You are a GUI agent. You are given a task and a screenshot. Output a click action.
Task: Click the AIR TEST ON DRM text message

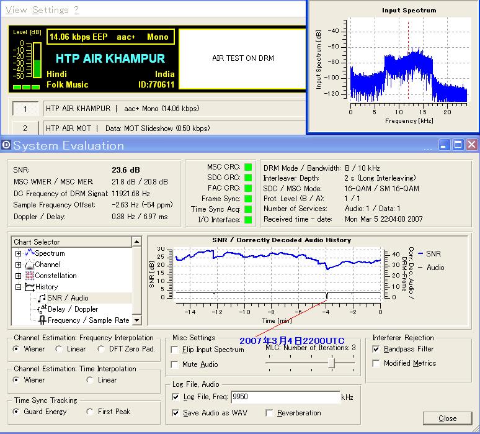[243, 58]
